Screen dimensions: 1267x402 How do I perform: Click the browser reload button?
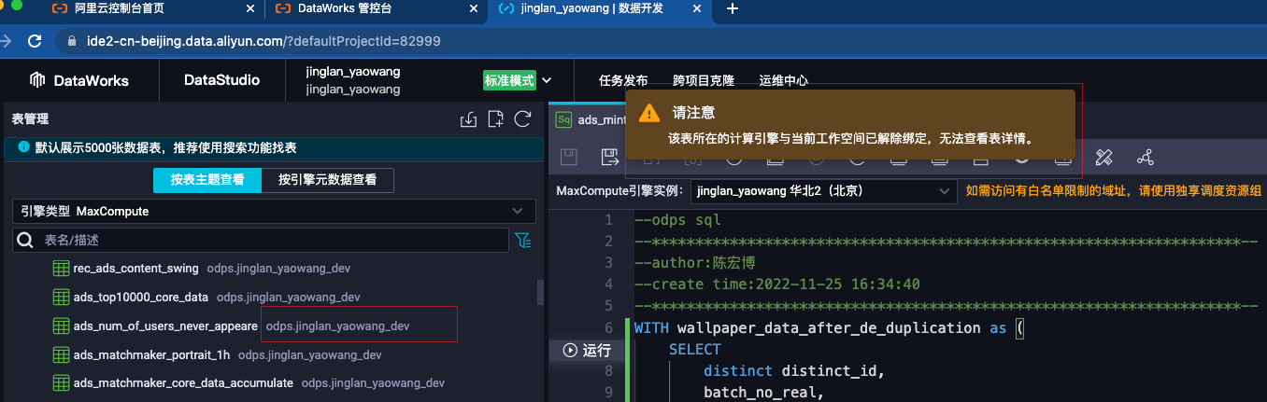(35, 41)
